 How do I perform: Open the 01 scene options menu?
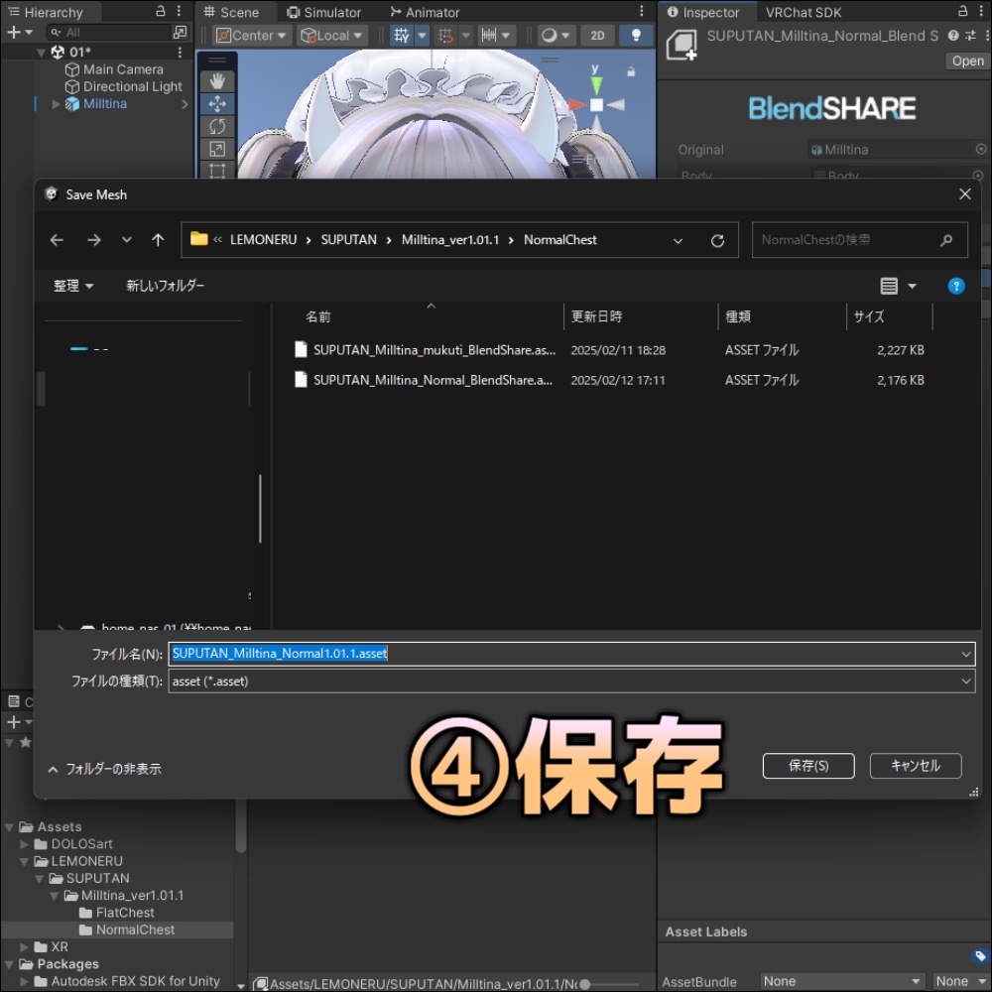(180, 52)
